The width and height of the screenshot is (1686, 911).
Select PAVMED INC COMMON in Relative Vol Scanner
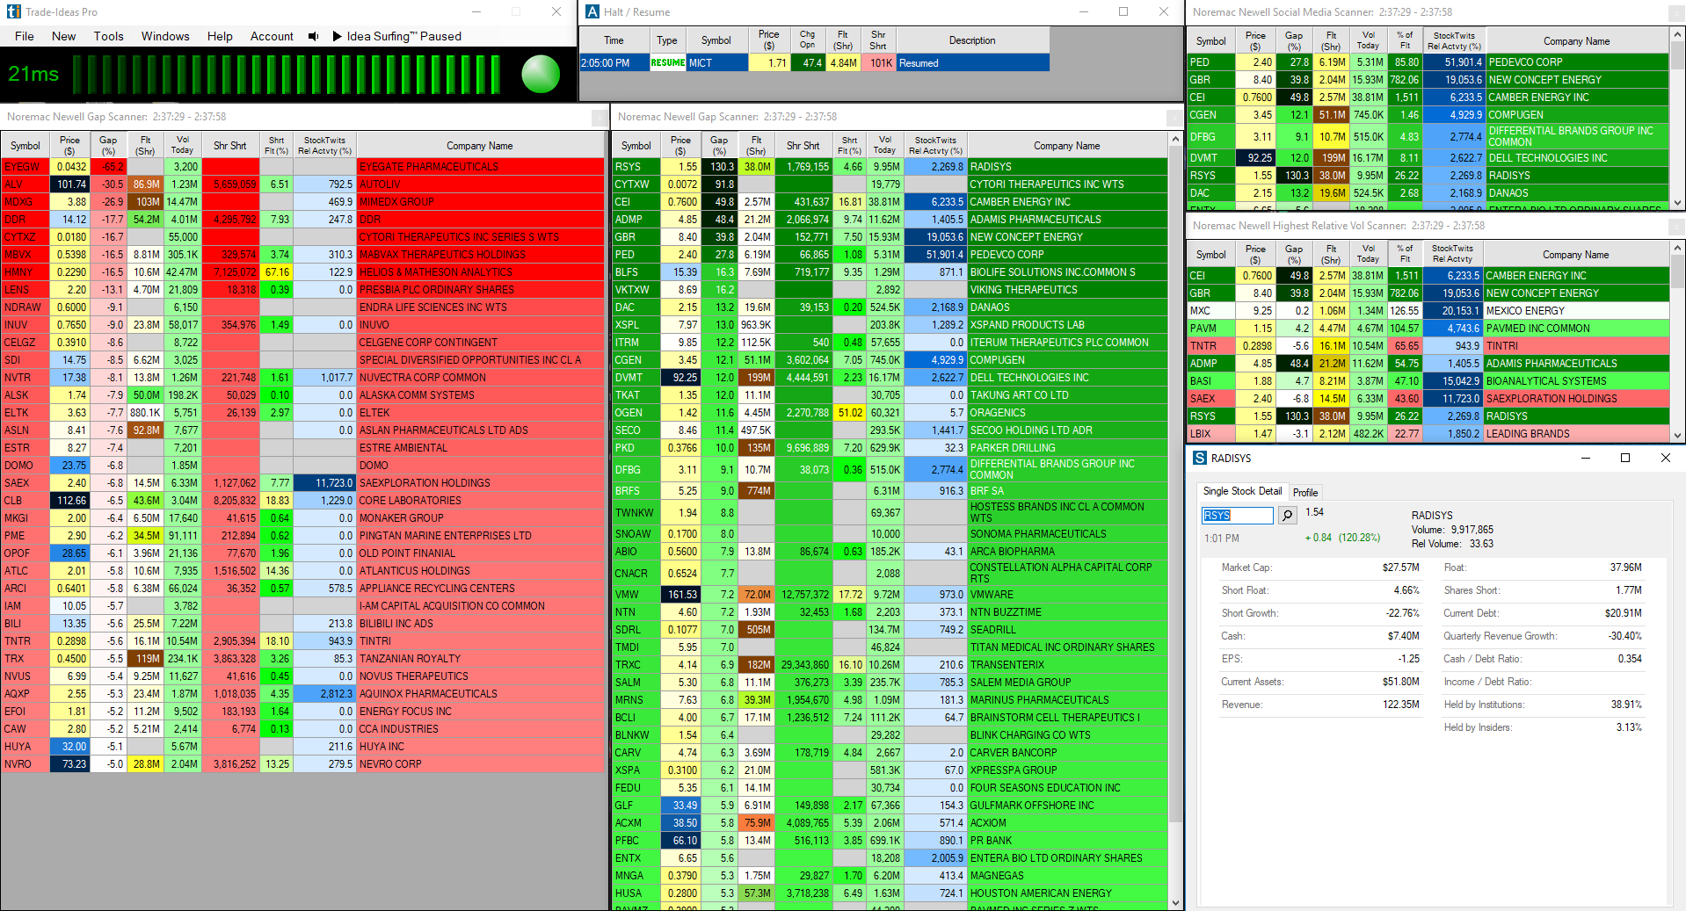(1537, 328)
